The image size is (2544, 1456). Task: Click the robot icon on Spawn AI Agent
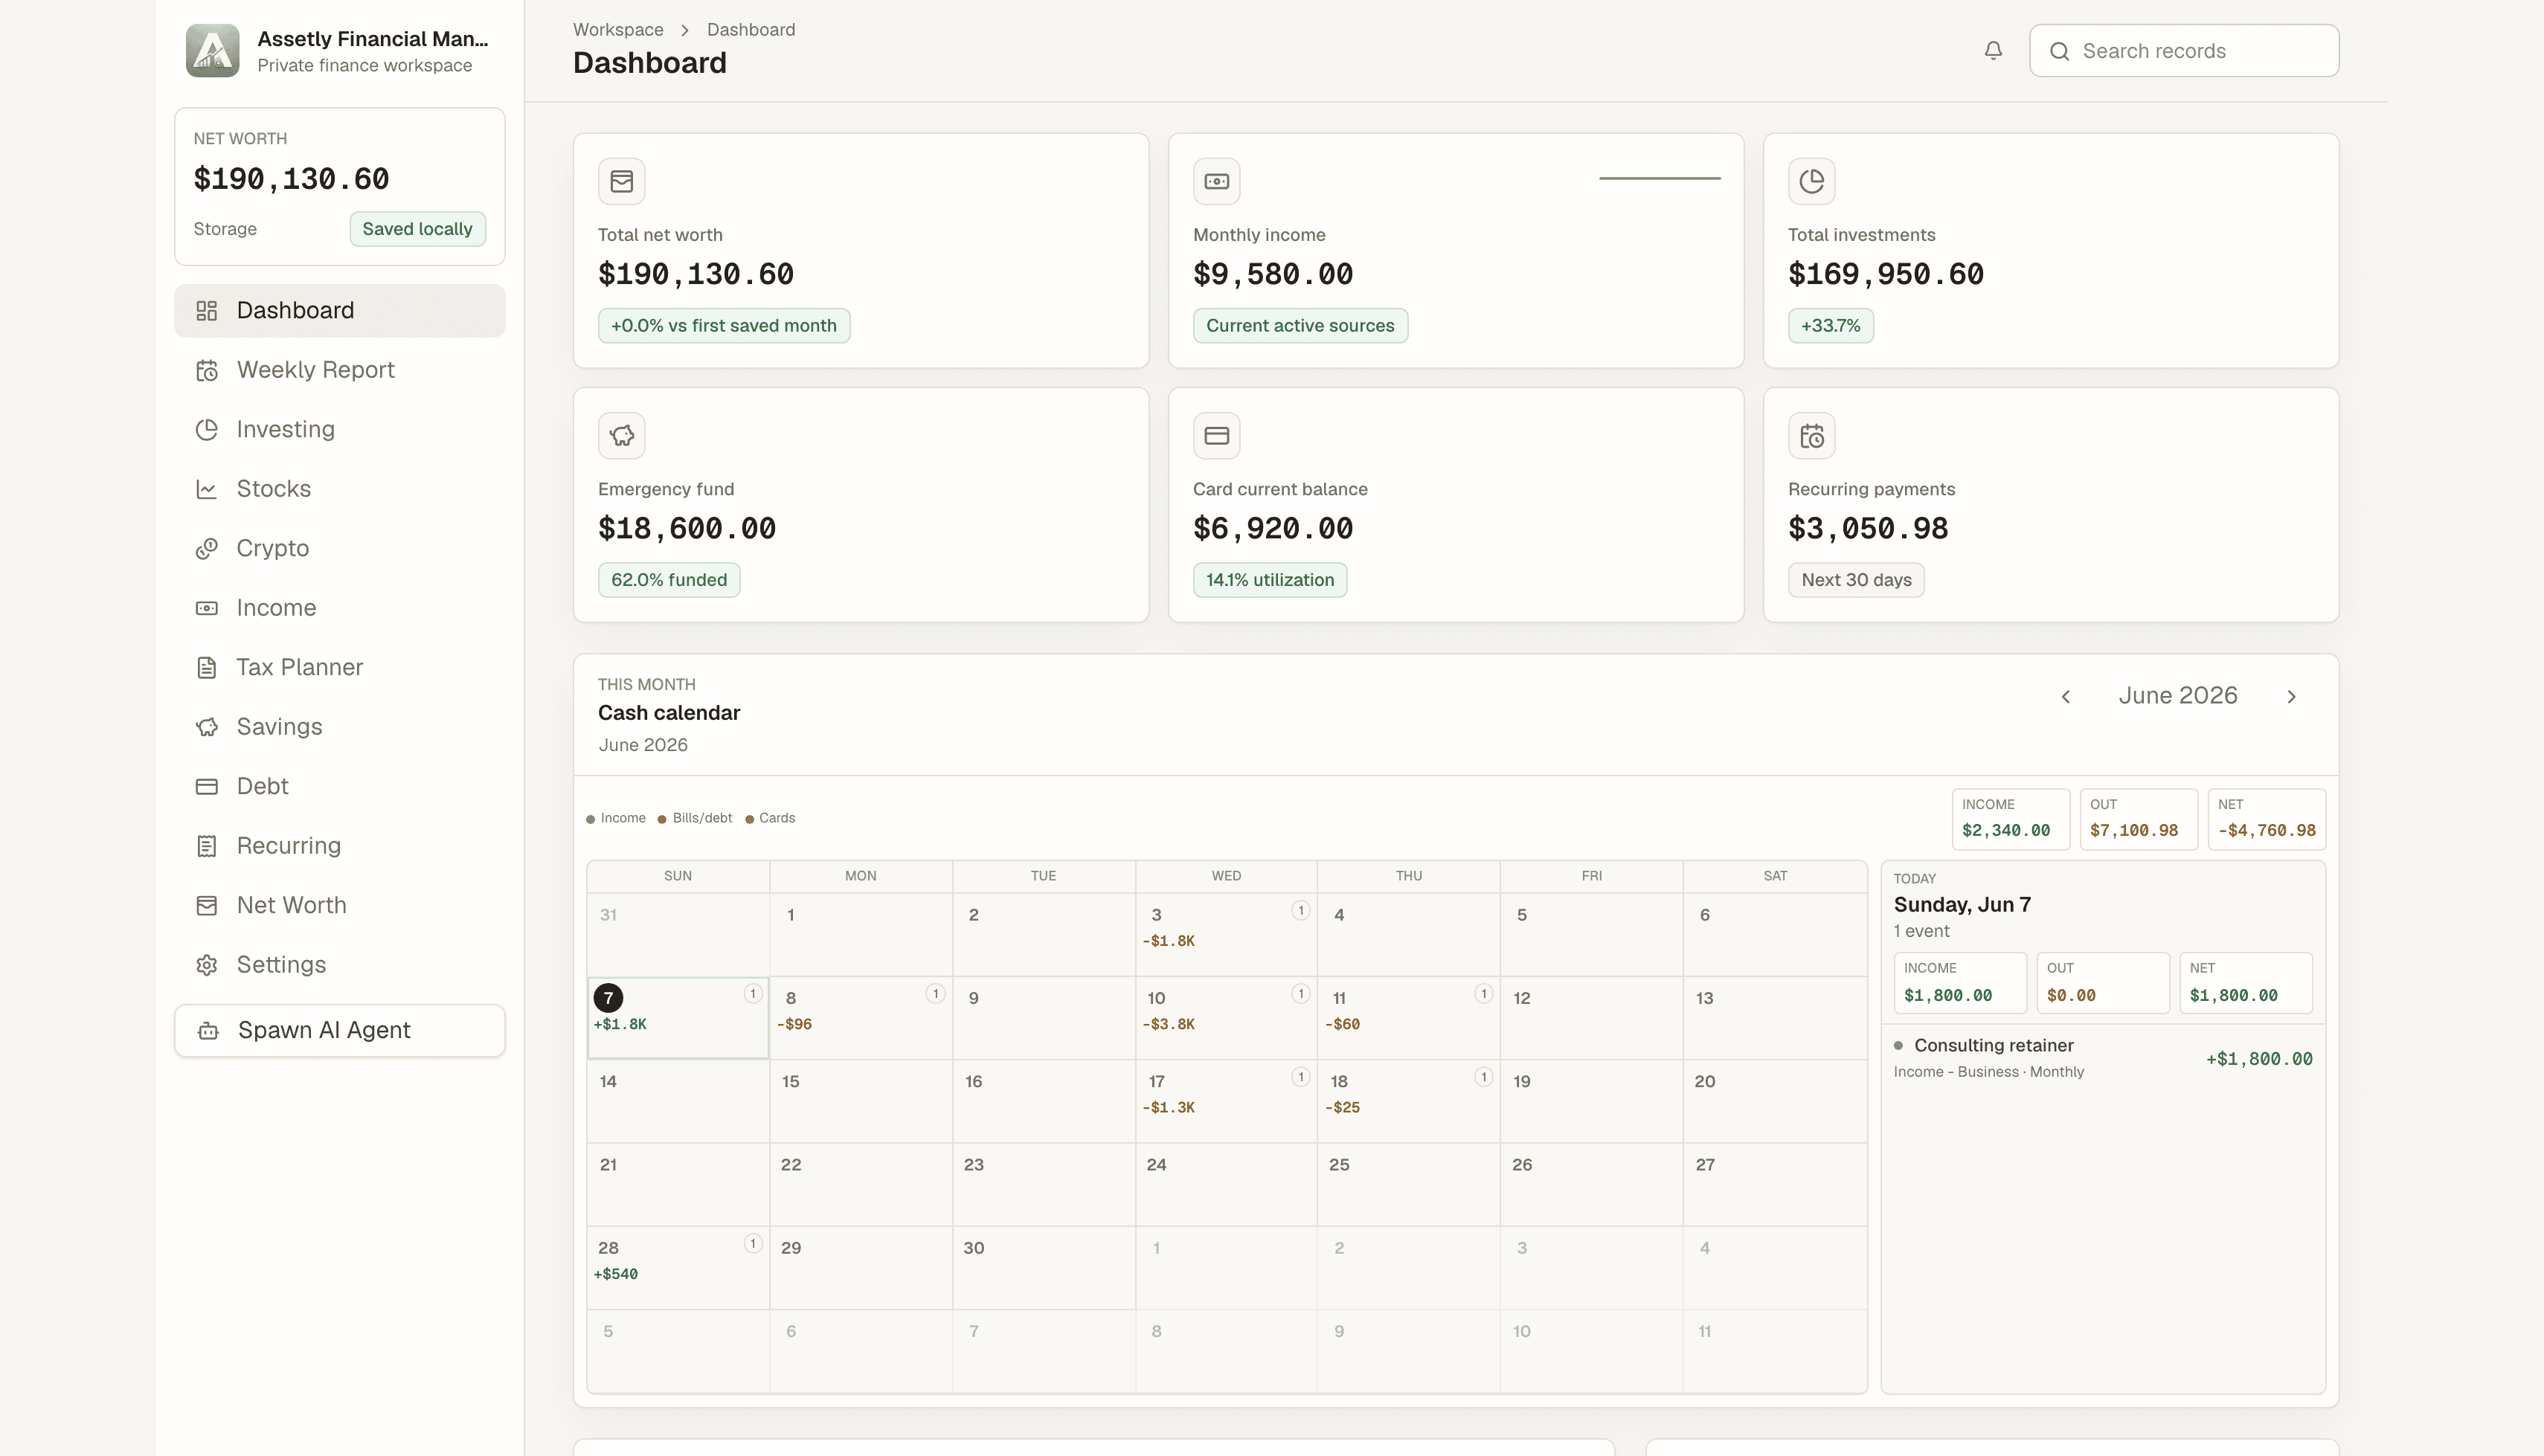point(208,1030)
